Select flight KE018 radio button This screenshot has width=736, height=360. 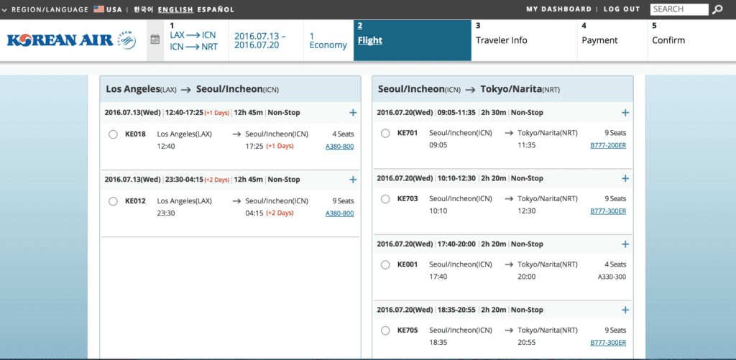(113, 134)
